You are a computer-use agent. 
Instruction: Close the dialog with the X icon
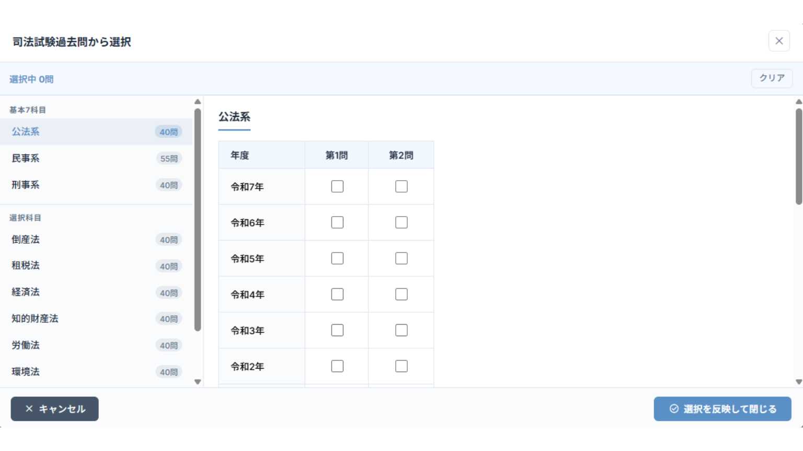779,41
